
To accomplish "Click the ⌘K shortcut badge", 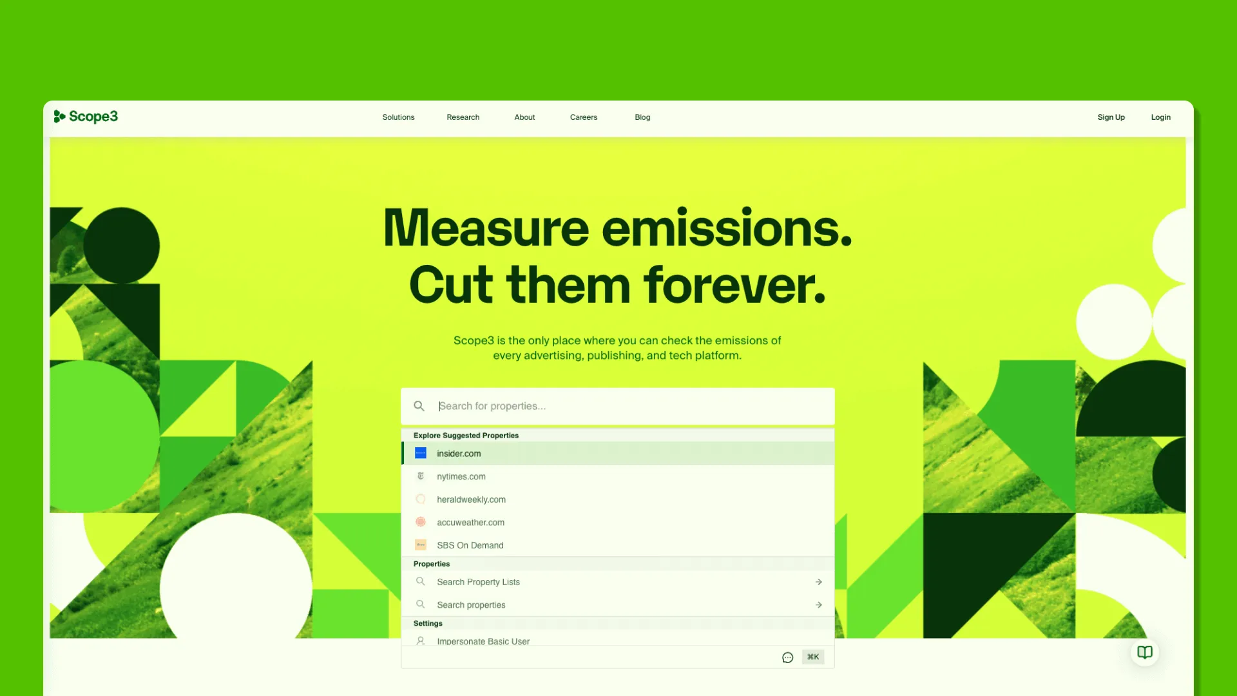I will click(813, 657).
